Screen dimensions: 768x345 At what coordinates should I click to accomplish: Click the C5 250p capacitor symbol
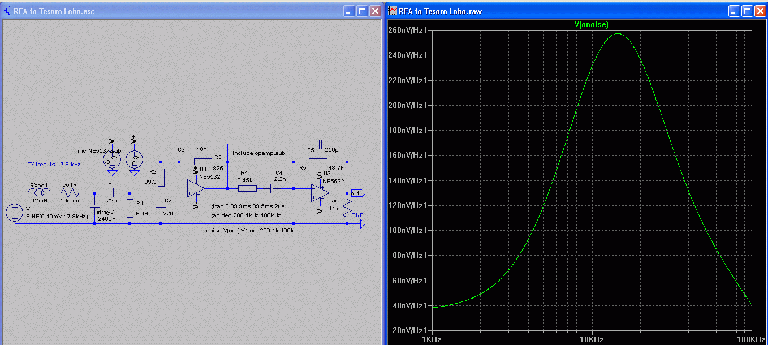click(320, 144)
